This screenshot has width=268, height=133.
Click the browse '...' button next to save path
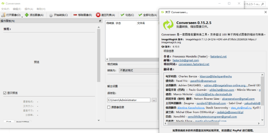154,100
